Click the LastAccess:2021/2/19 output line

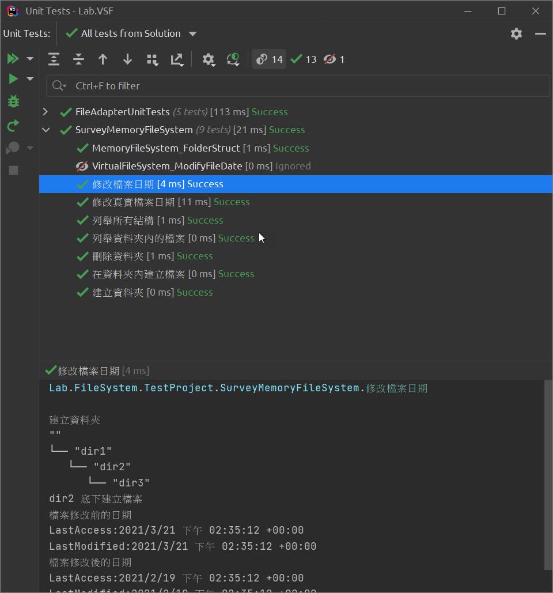176,578
